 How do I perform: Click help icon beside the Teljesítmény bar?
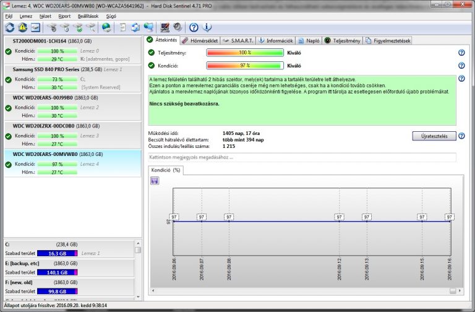coord(461,53)
